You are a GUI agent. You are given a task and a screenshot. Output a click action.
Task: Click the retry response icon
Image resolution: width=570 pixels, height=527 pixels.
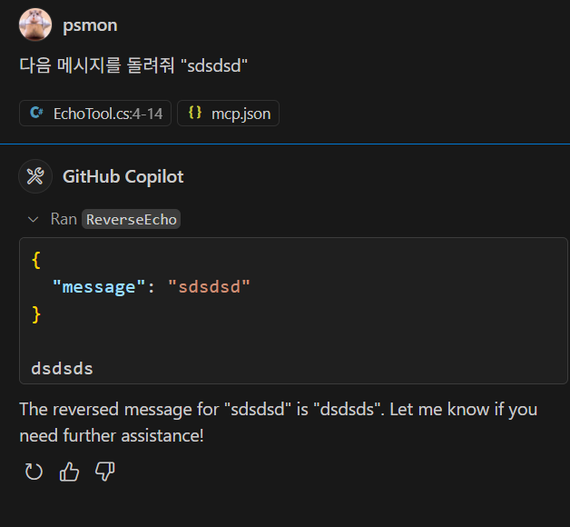point(34,472)
